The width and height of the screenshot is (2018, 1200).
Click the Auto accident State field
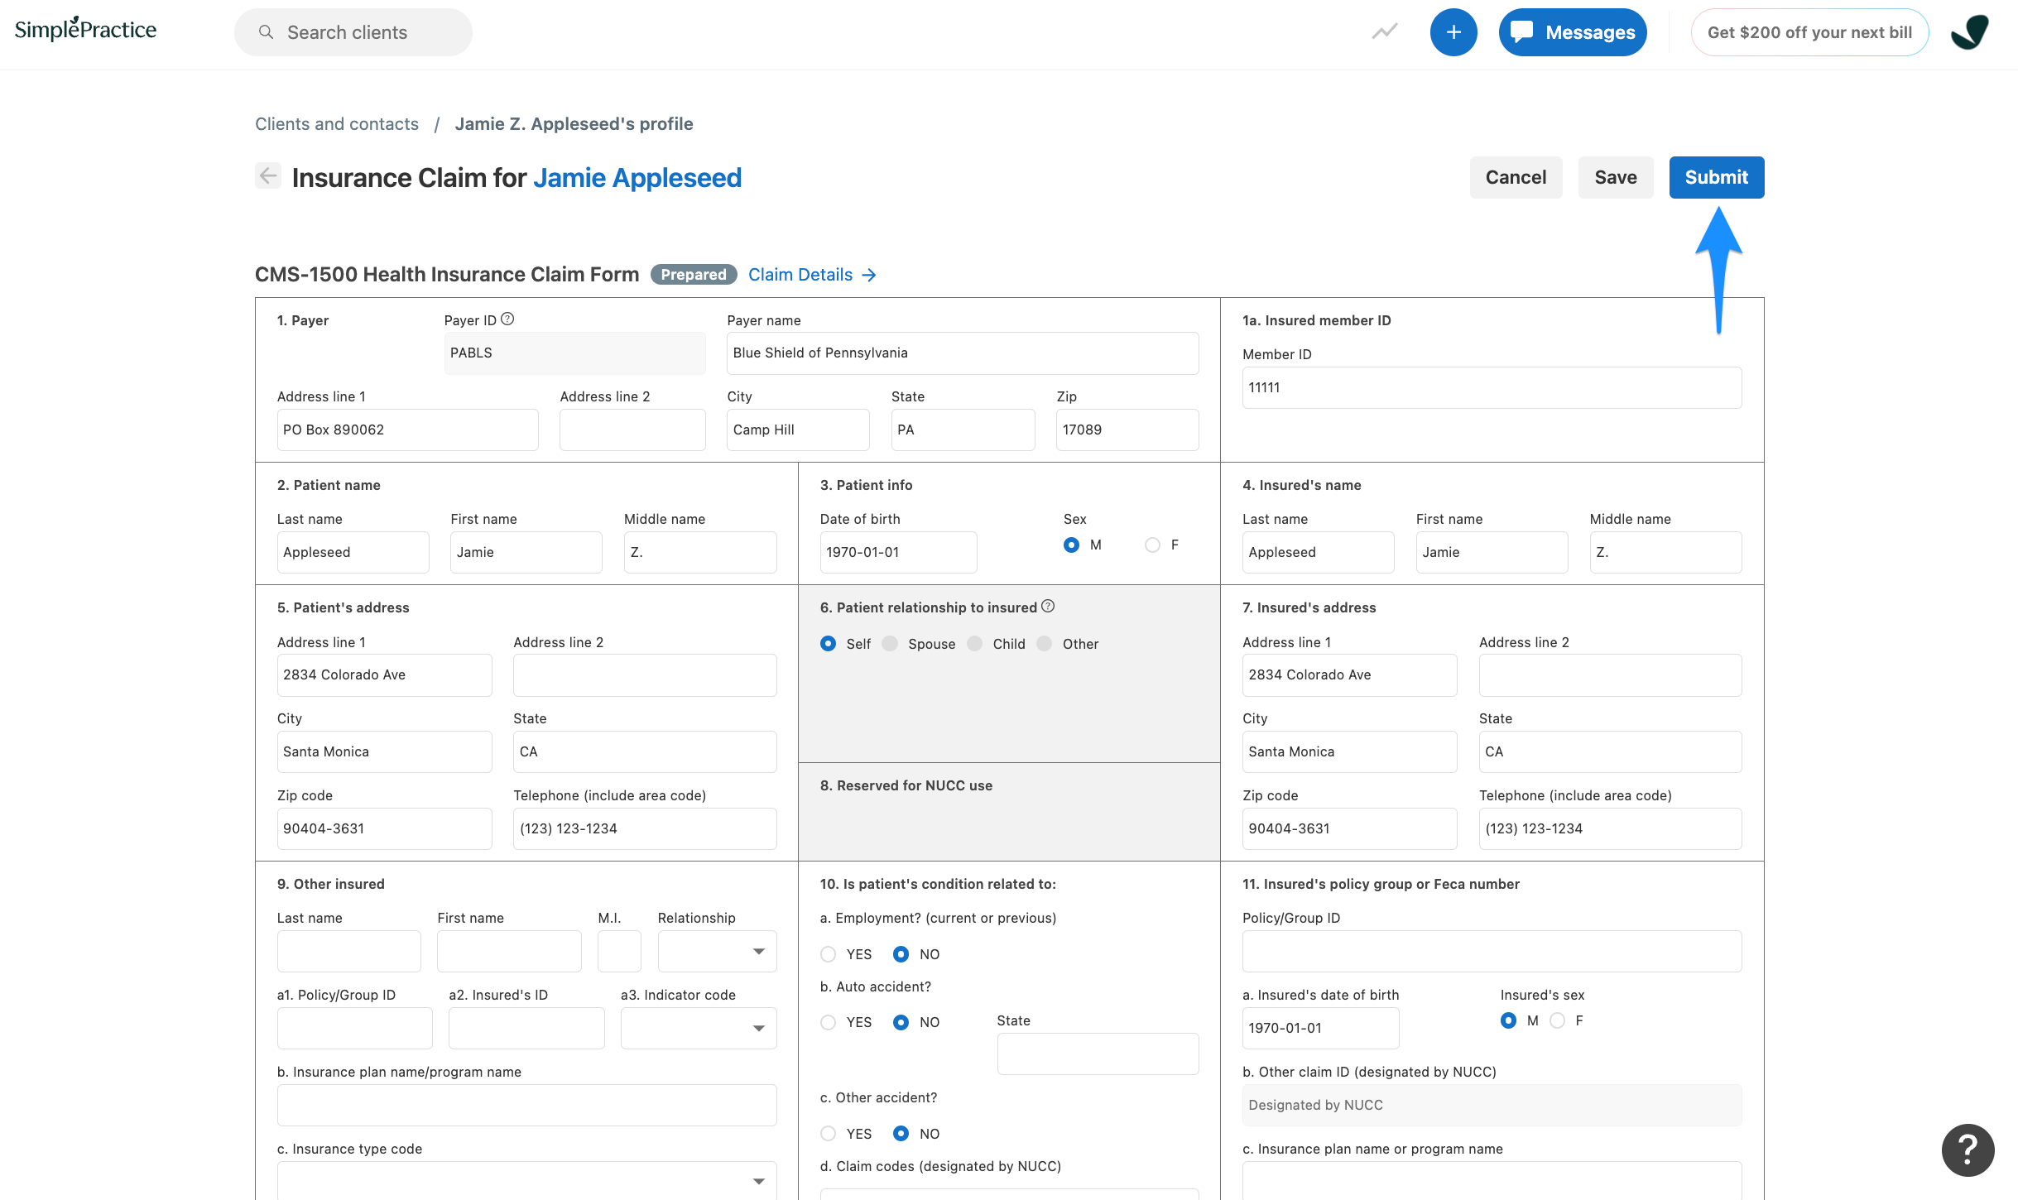pyautogui.click(x=1098, y=1054)
